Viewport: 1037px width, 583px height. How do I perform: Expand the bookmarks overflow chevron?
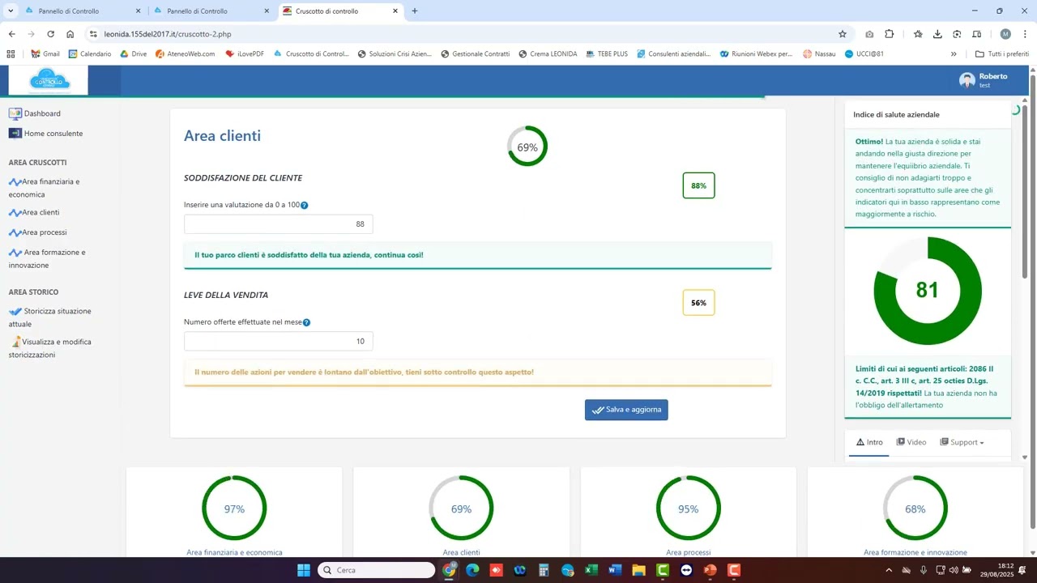(954, 54)
